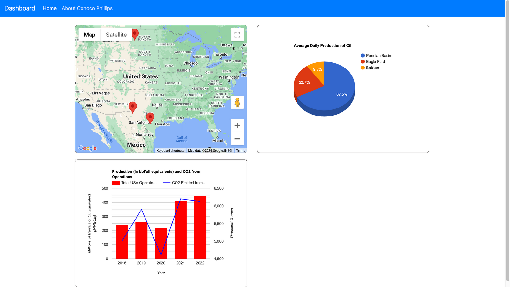The width and height of the screenshot is (510, 287).
Task: Select the Permian Basin legend entry
Action: pos(376,56)
